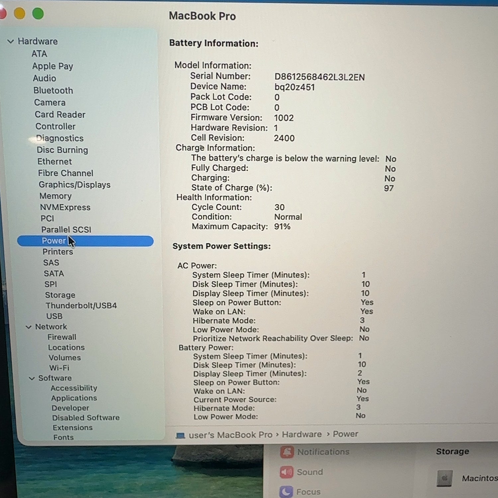This screenshot has width=498, height=498.
Task: Open Notifications in System Settings window
Action: coord(323,452)
